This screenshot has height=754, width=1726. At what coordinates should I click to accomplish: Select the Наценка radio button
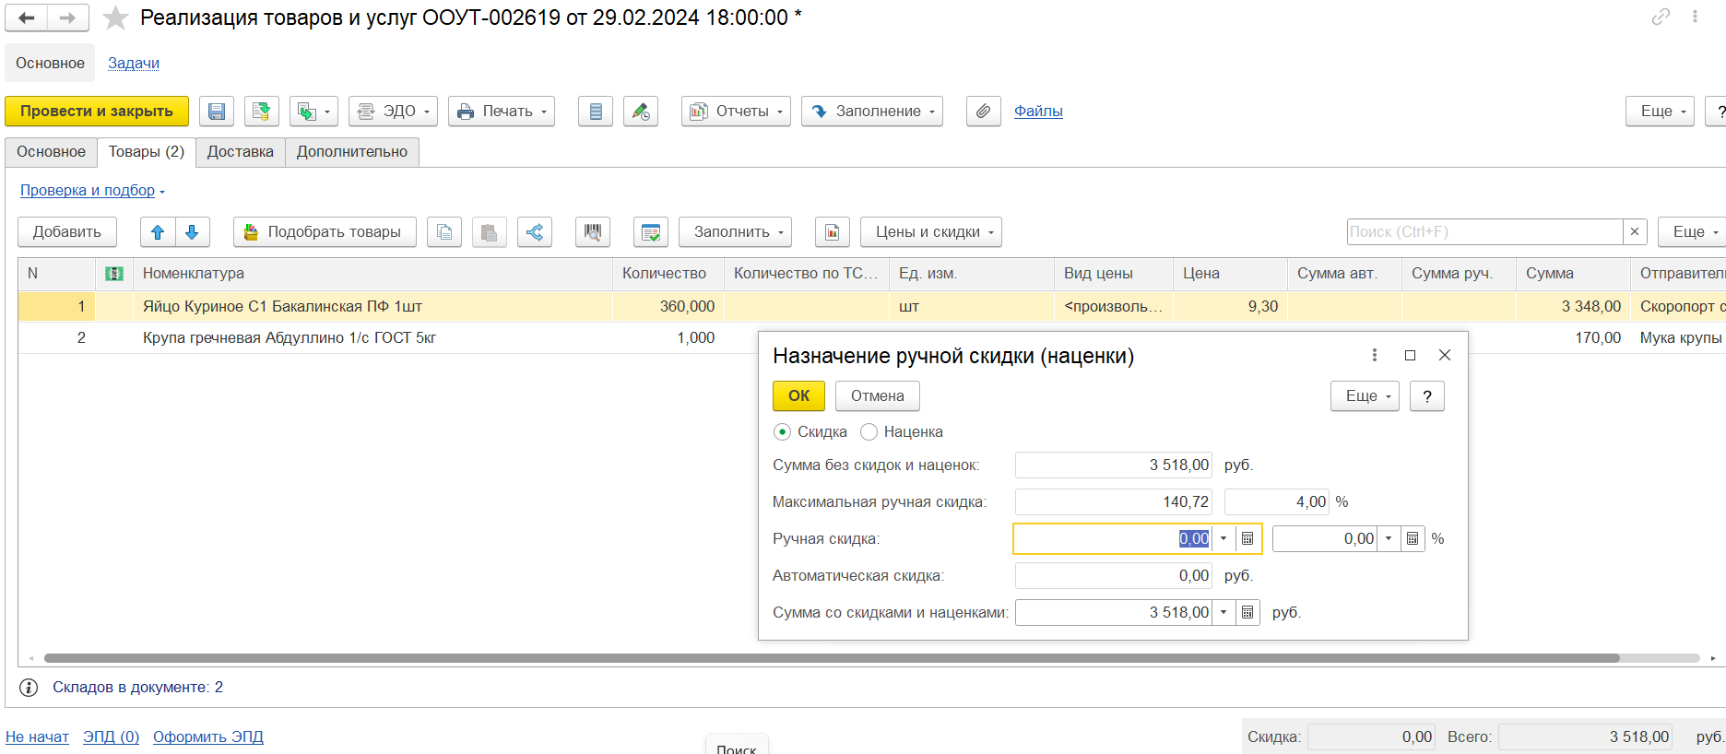(869, 432)
